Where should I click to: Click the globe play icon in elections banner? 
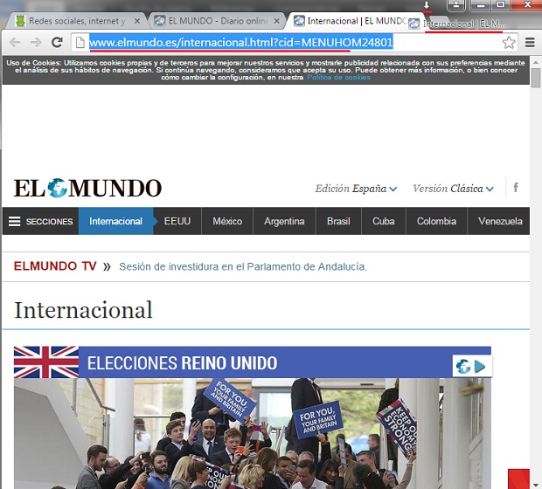470,366
